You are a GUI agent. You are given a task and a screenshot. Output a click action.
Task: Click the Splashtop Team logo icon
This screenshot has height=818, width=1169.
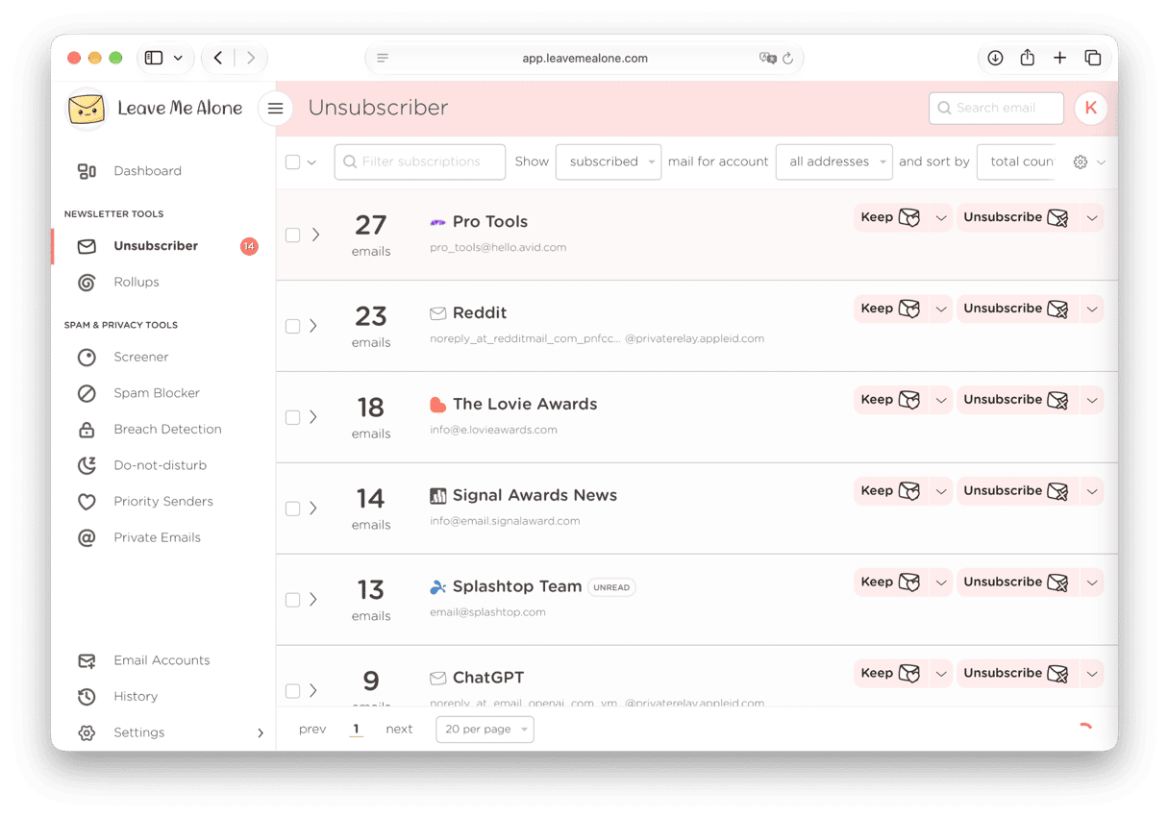(x=437, y=587)
